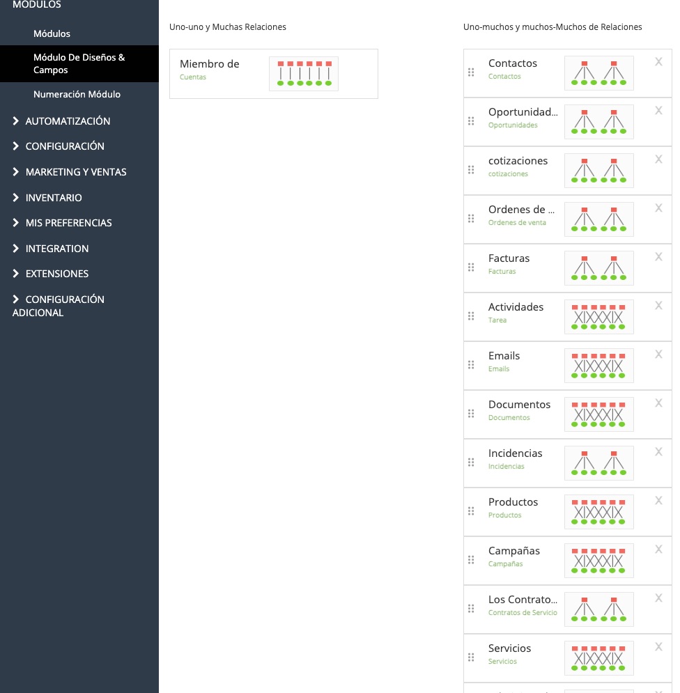Click the Incidencias relationship title
This screenshot has height=693, width=680.
(515, 453)
